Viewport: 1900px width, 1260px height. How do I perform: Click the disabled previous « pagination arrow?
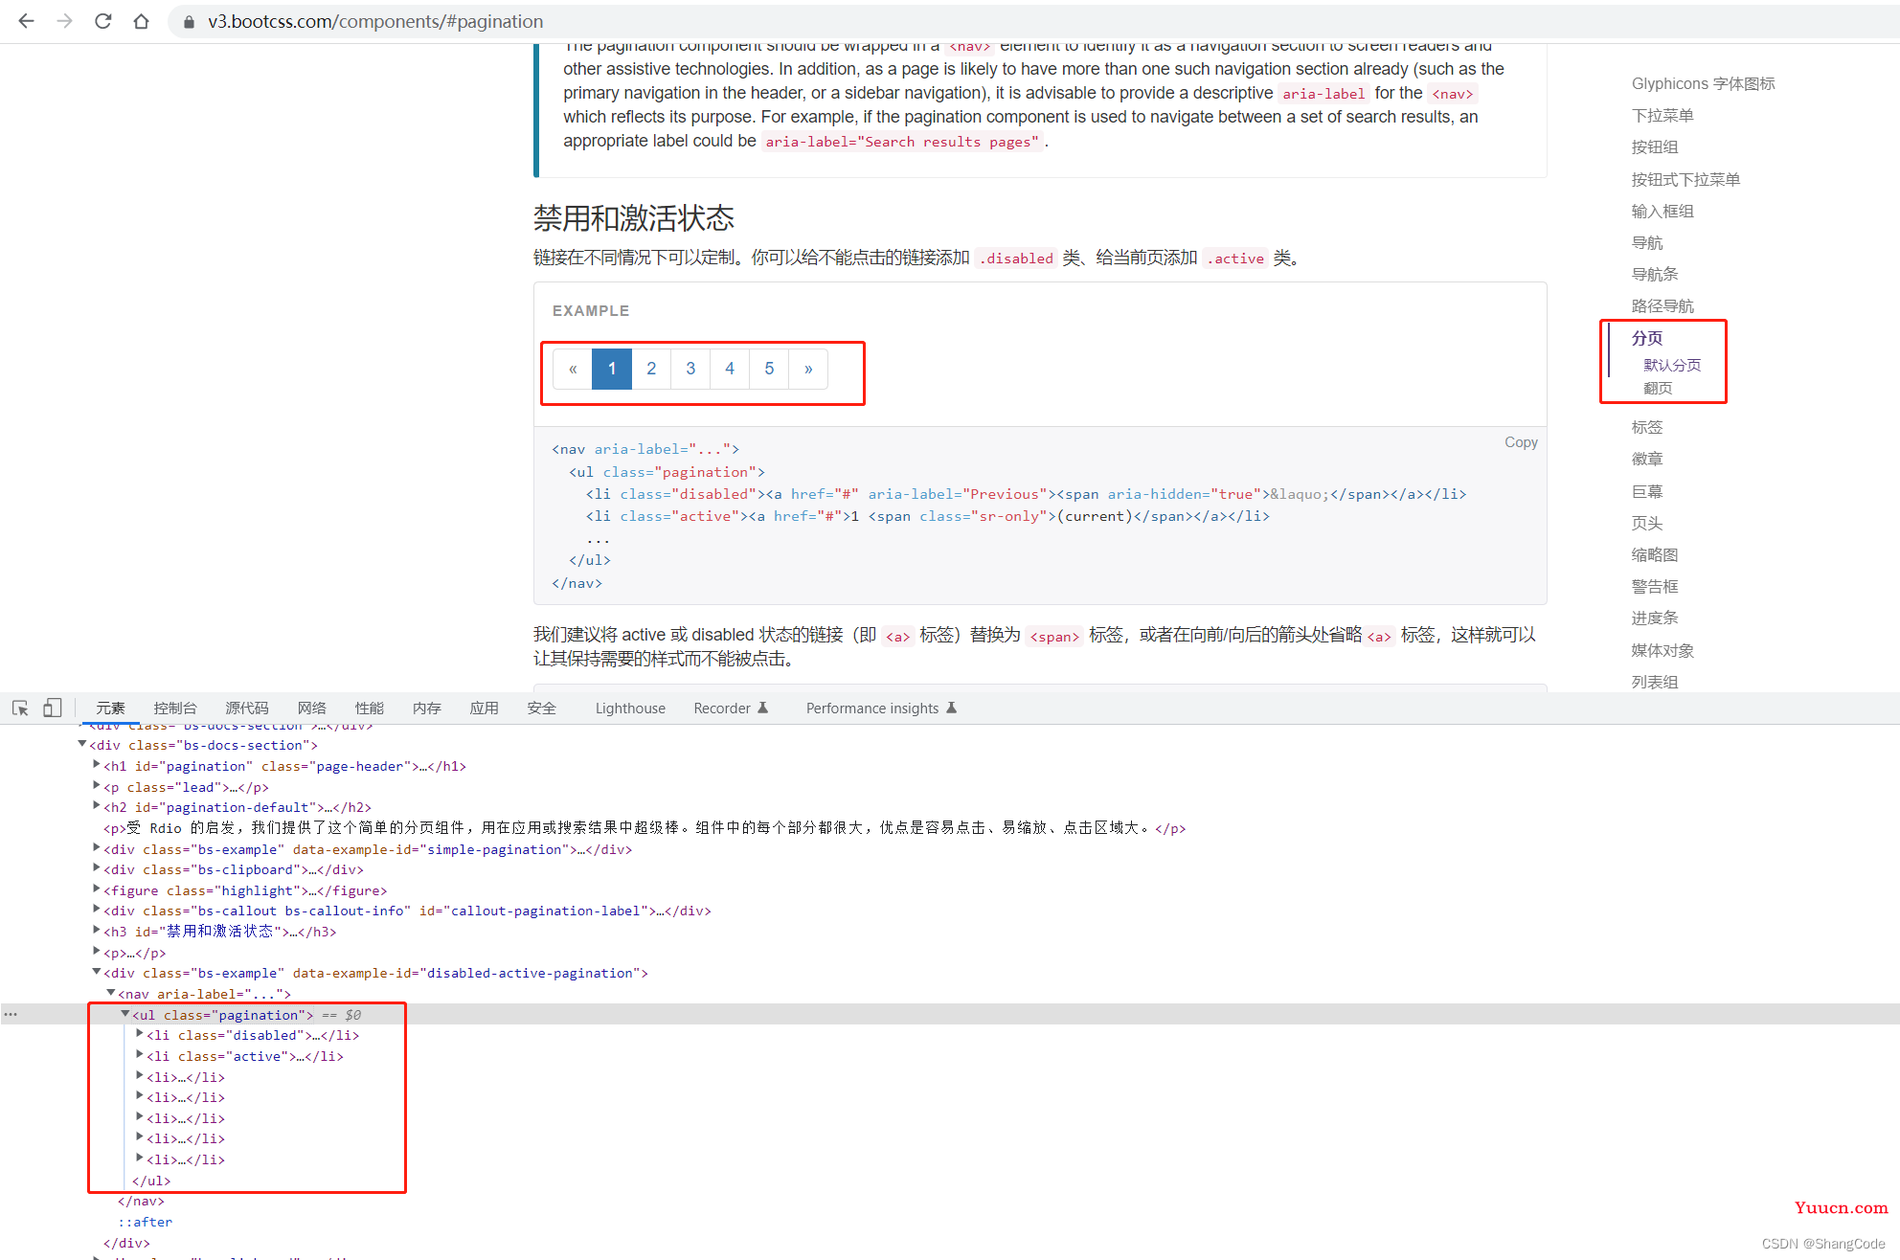573,369
